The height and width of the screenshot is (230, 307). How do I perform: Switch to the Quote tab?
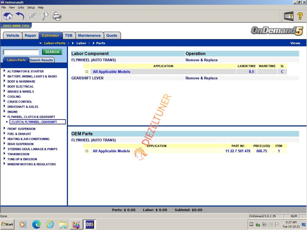(112, 36)
